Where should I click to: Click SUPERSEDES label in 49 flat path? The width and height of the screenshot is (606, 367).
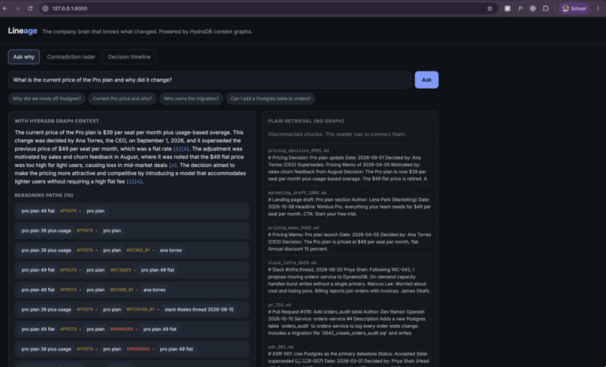[122, 329]
